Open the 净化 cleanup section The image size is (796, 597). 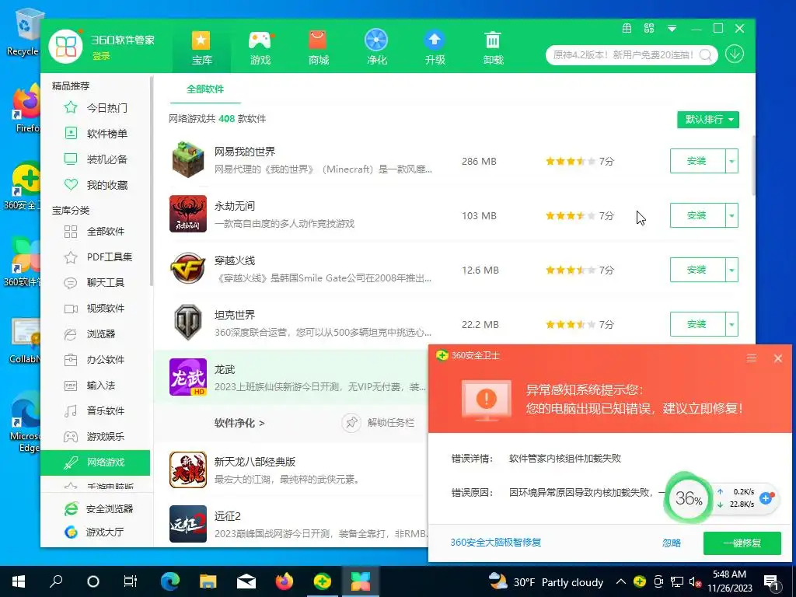click(x=377, y=48)
